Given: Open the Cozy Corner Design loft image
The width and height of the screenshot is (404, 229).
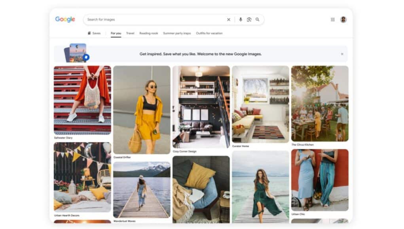Looking at the screenshot, I should coord(201,107).
